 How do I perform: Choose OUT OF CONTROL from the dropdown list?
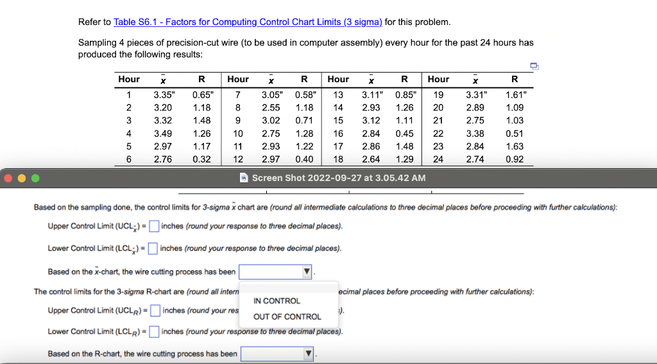pyautogui.click(x=287, y=316)
